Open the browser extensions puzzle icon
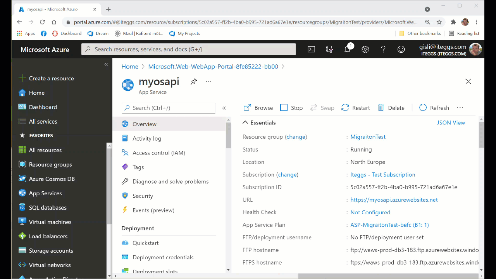This screenshot has height=279, width=496. (x=453, y=22)
